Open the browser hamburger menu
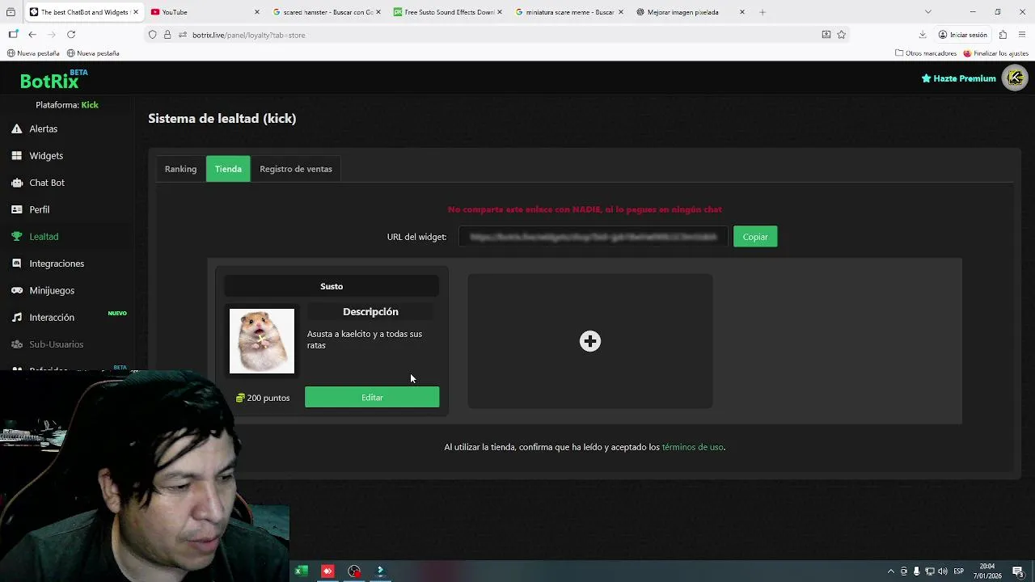 [x=1022, y=35]
